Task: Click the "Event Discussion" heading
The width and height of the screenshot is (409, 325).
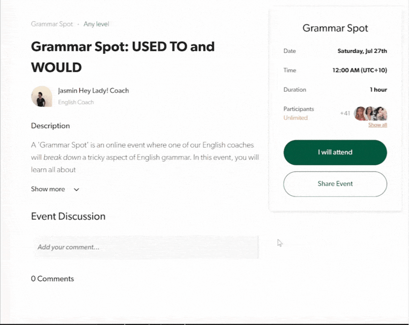Action: pyautogui.click(x=68, y=216)
